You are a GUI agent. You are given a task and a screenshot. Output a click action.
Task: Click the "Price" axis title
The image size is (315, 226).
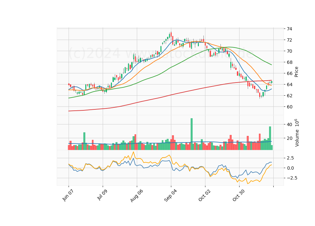pos(296,72)
